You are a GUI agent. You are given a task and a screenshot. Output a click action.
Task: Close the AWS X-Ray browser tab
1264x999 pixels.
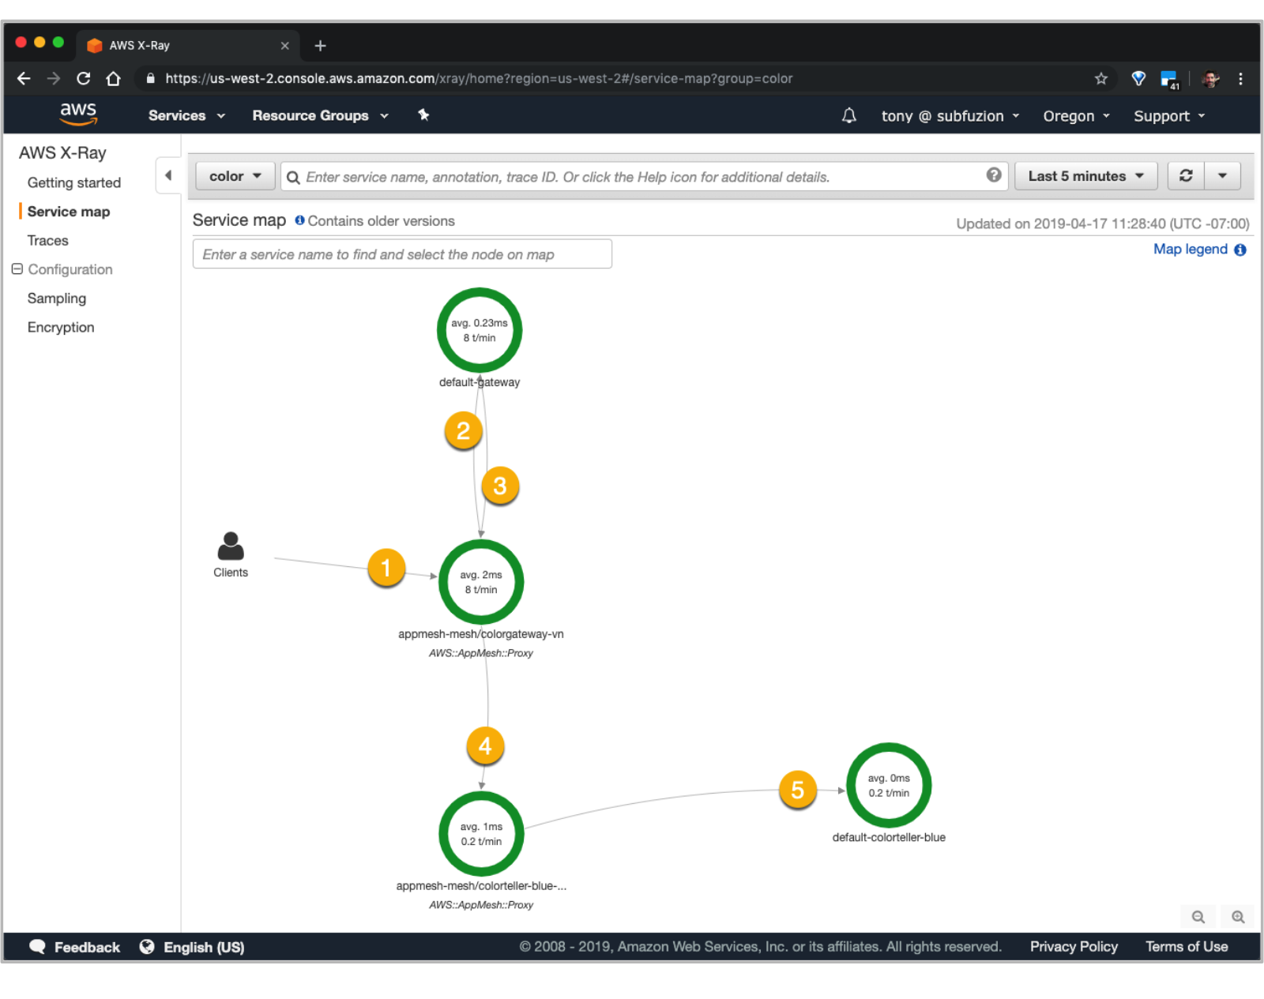[284, 46]
